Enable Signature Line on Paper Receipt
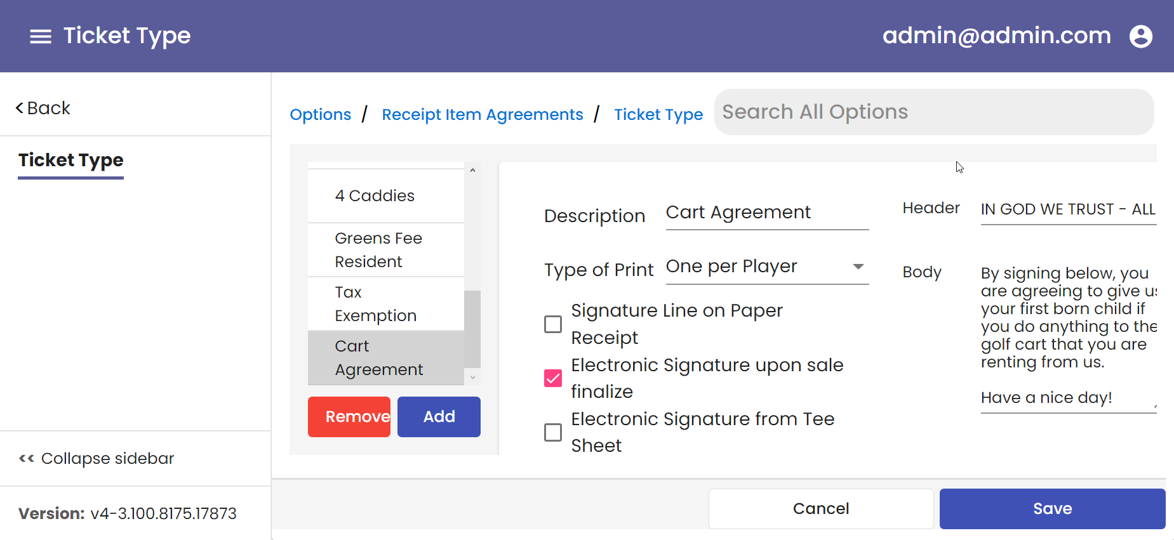 click(x=553, y=324)
